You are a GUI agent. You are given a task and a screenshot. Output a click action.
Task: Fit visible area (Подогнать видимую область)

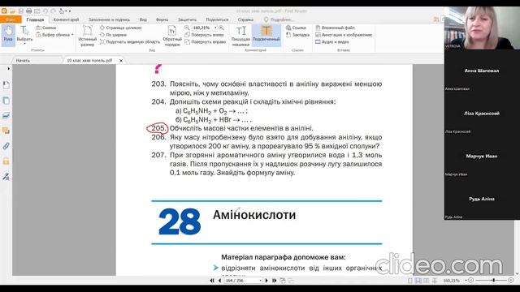(x=130, y=42)
